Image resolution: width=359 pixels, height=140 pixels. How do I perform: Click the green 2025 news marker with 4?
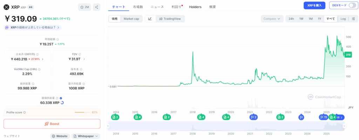(x=333, y=117)
